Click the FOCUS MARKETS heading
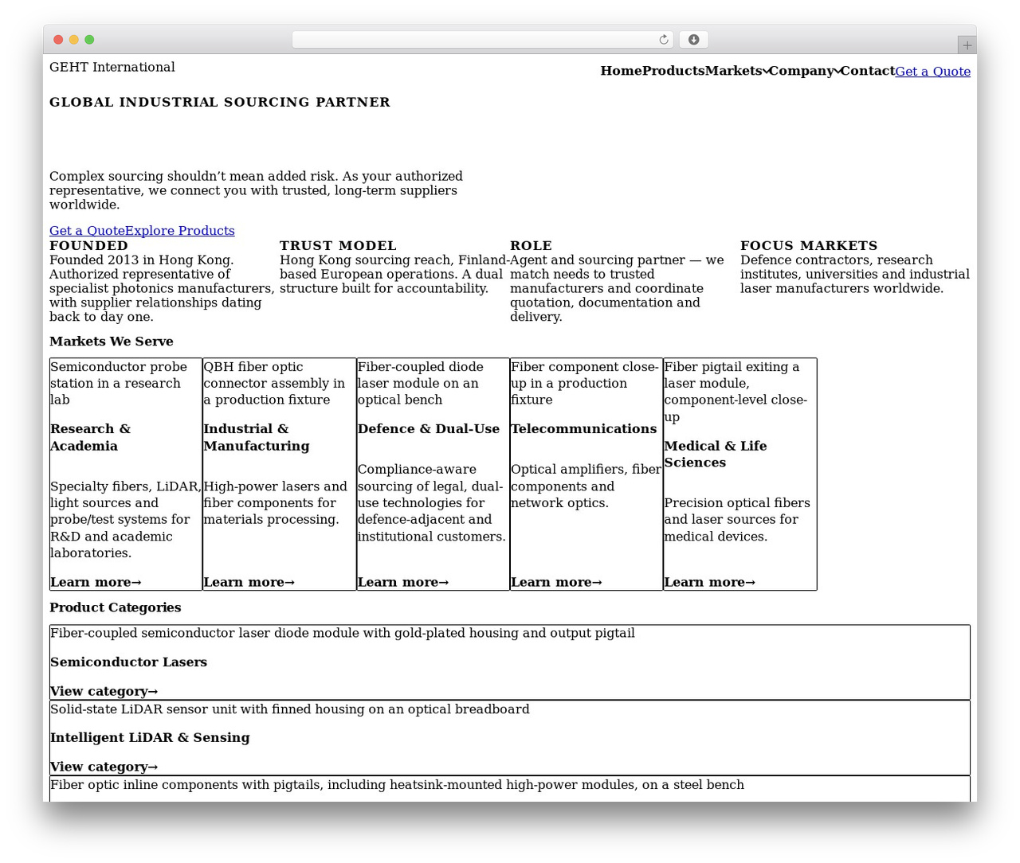This screenshot has width=1020, height=863. click(x=809, y=245)
